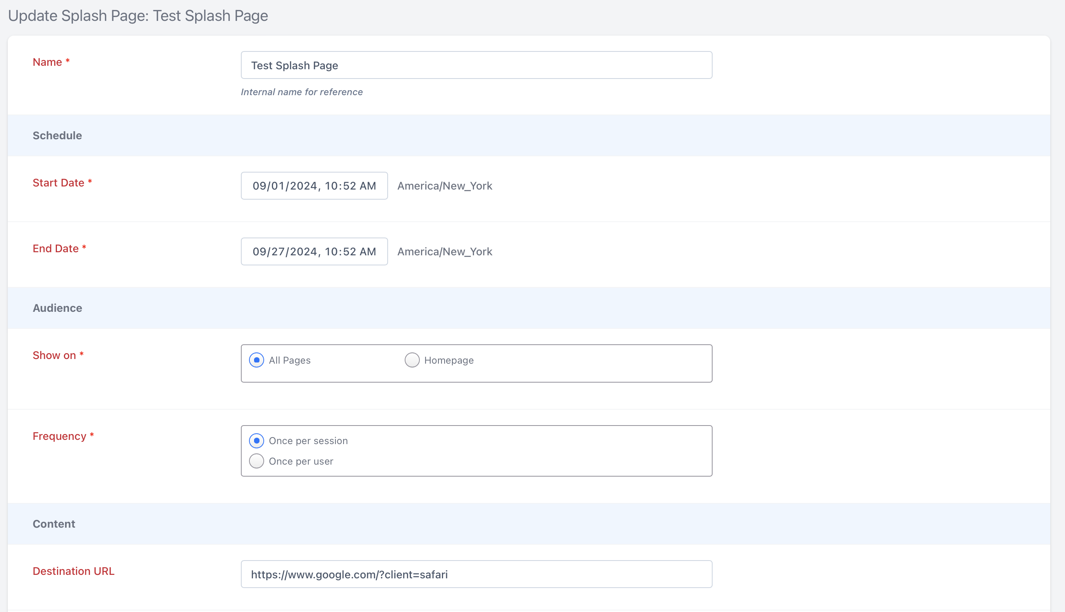Click the 'Internal name for reference' hint
The image size is (1065, 612).
(x=302, y=92)
